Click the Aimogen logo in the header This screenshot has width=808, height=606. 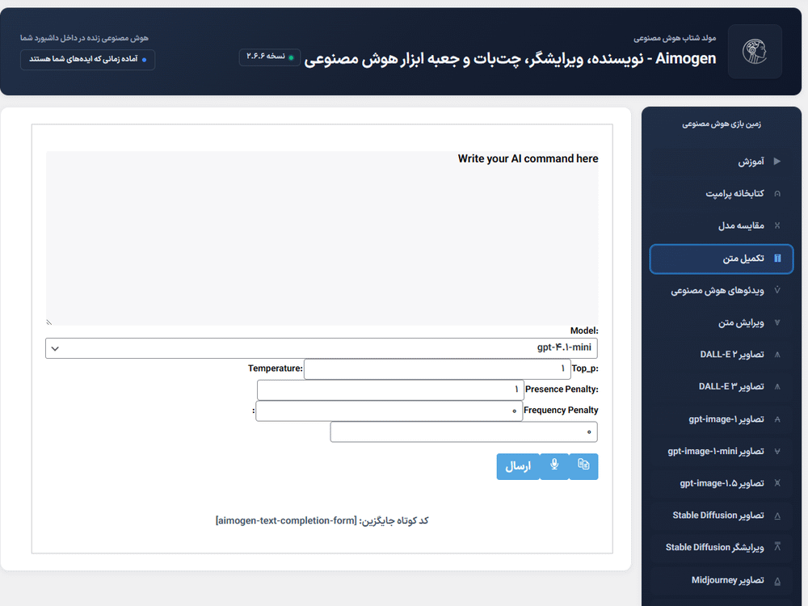pos(754,52)
